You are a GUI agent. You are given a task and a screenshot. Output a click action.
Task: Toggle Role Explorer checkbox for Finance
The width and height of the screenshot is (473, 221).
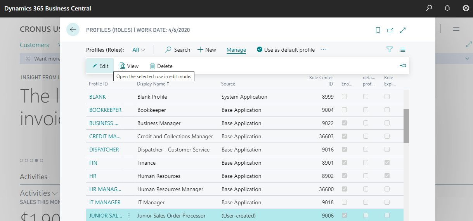(387, 163)
